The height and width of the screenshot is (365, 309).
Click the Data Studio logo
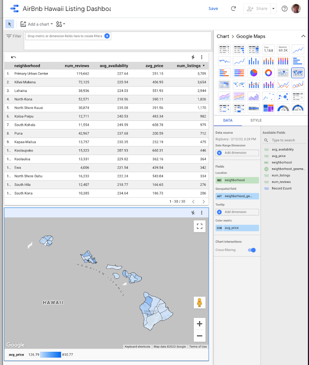point(15,9)
